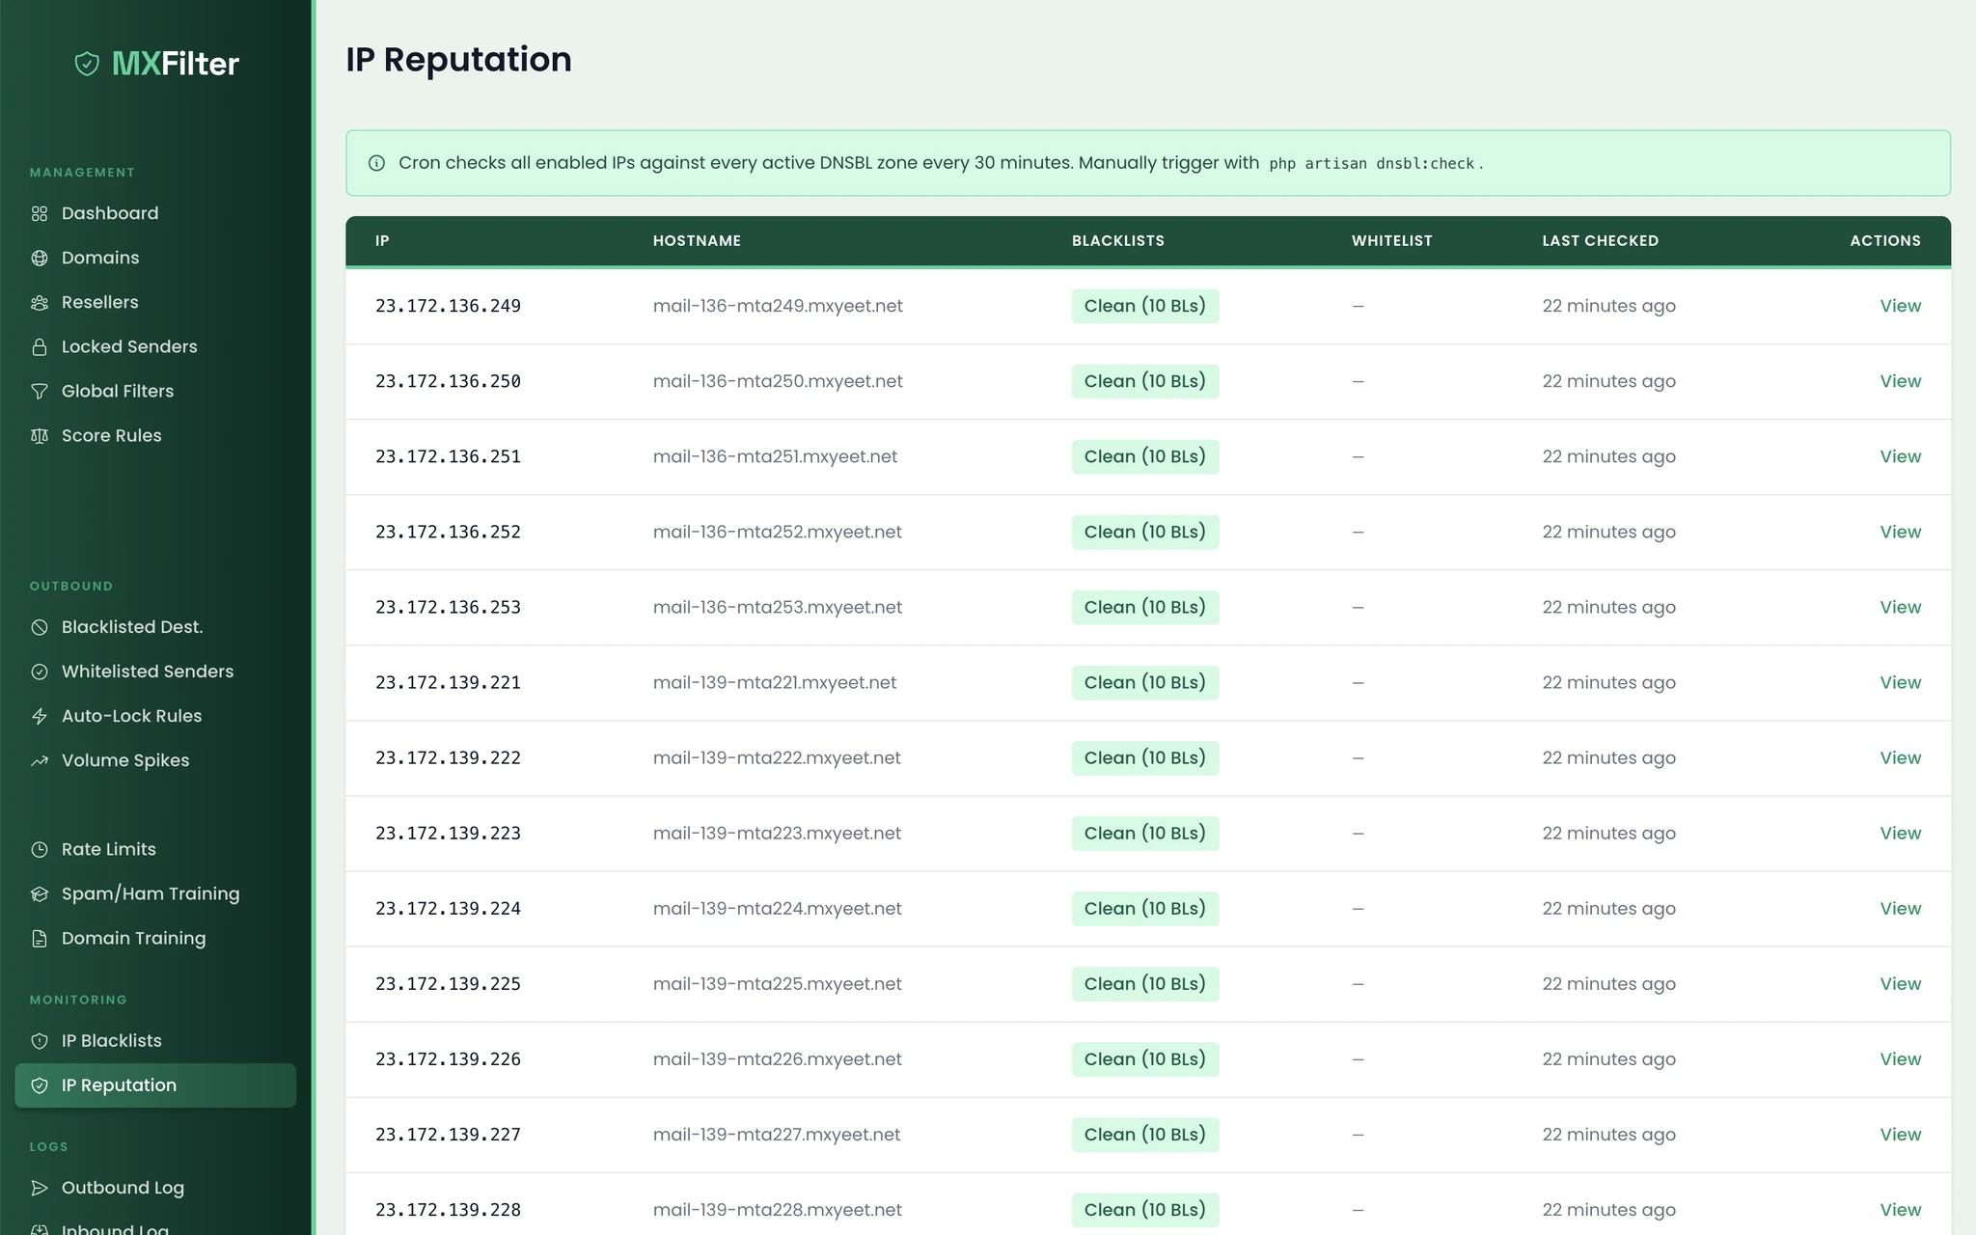Viewport: 1976px width, 1235px height.
Task: Open Global Filters page
Action: [155, 391]
